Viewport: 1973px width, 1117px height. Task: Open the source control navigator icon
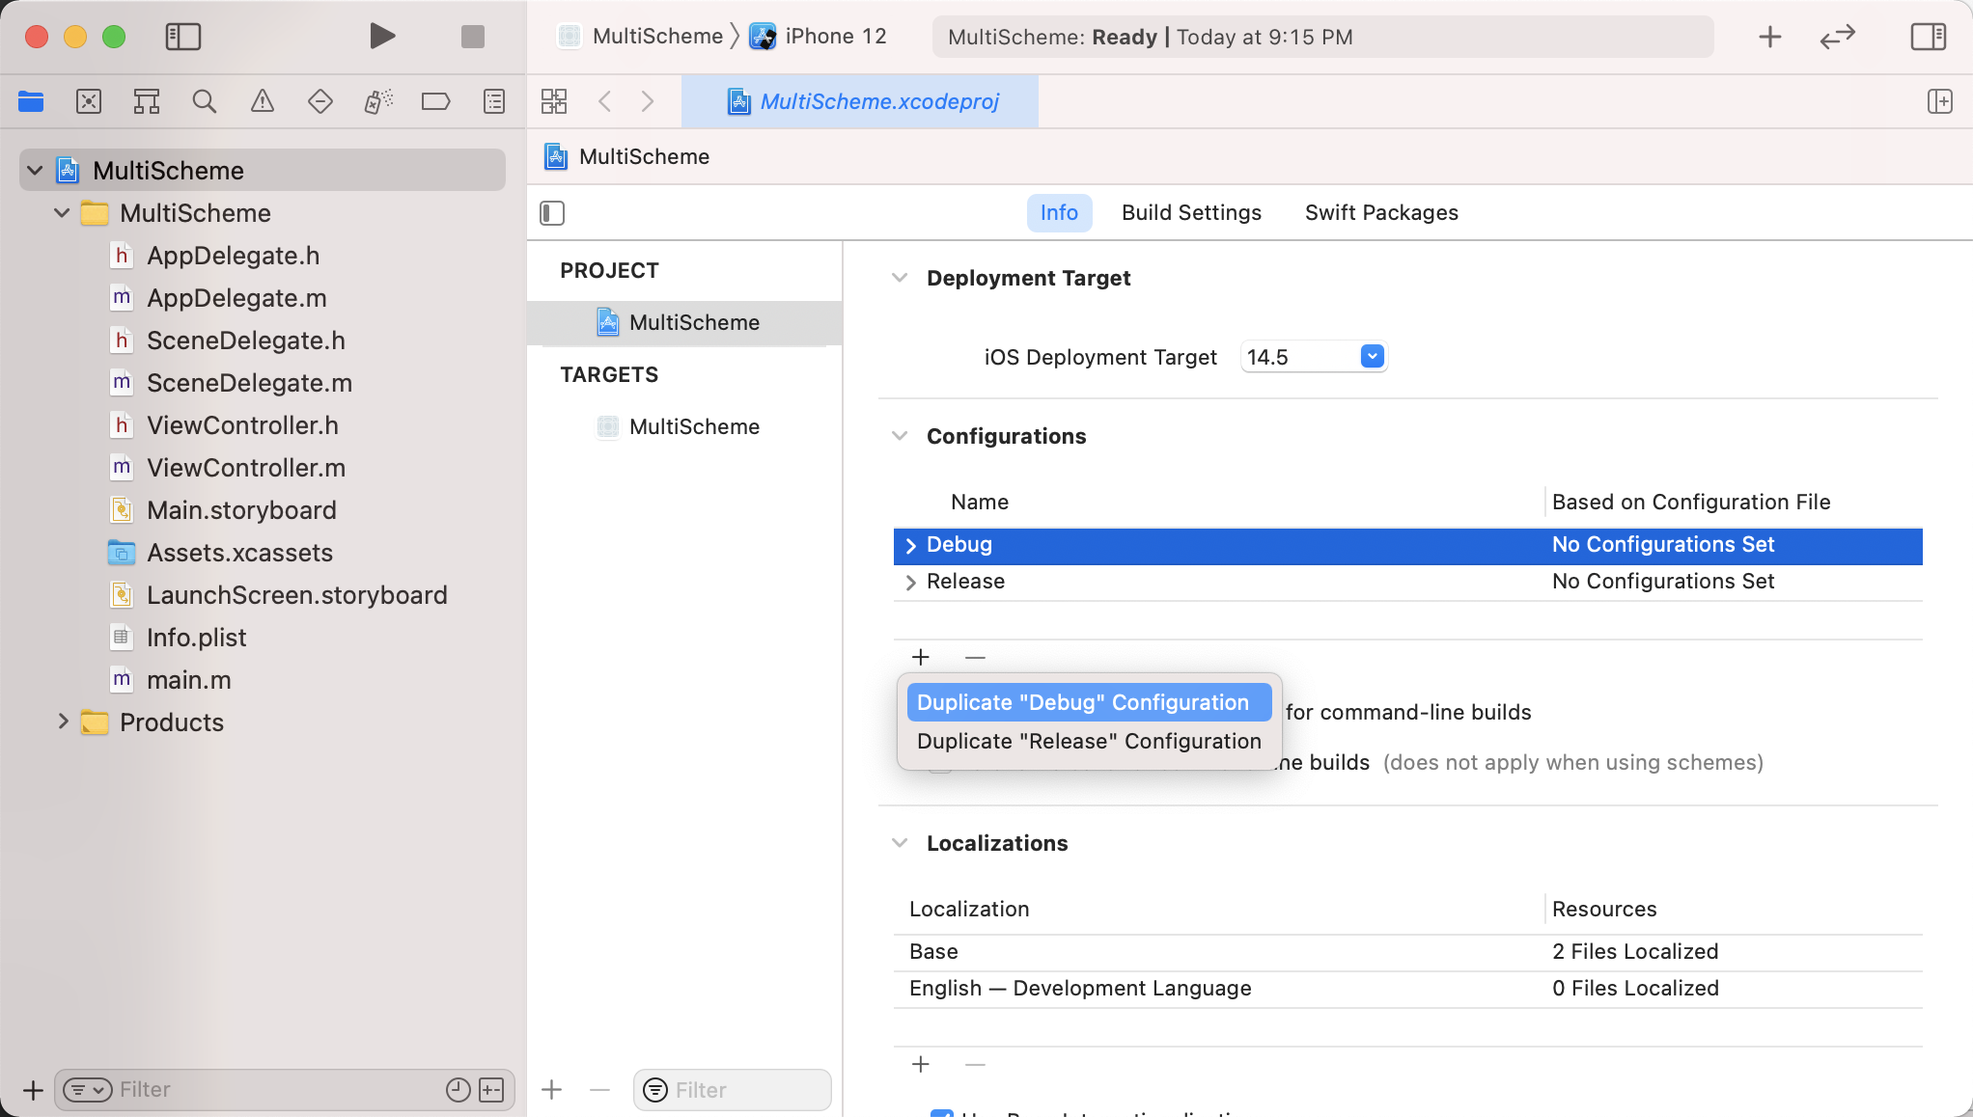tap(89, 101)
